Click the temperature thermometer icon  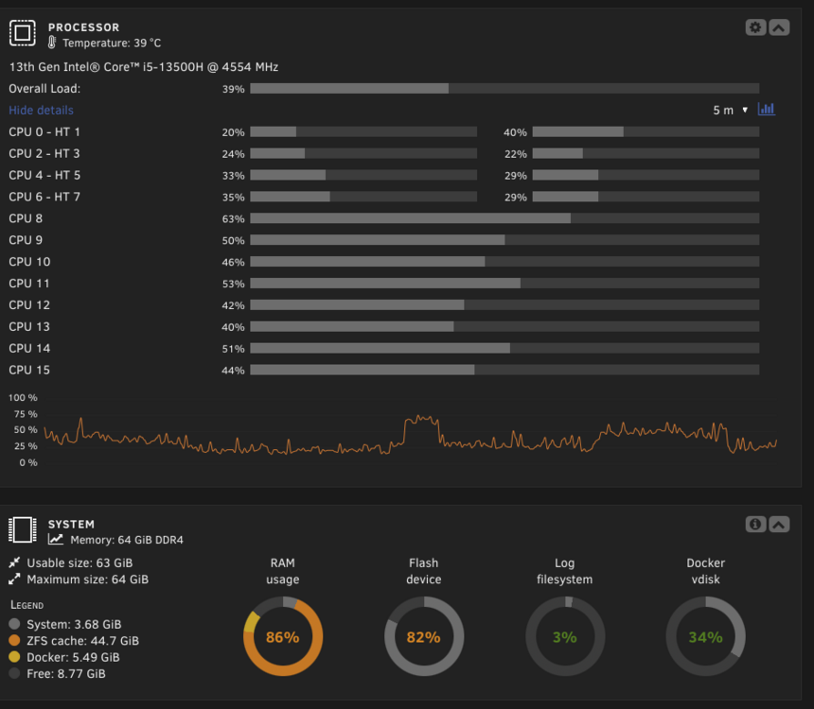(x=52, y=43)
